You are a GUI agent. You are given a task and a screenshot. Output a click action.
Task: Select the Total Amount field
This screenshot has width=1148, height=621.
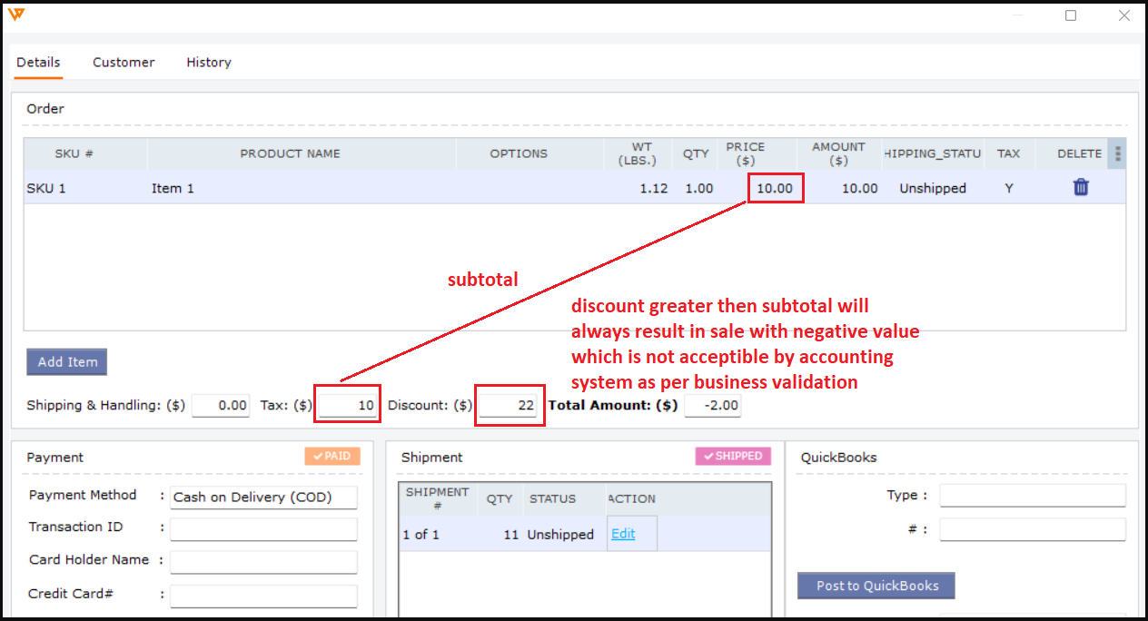click(712, 406)
